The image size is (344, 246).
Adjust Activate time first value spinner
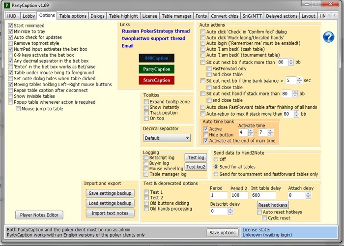pos(251,132)
